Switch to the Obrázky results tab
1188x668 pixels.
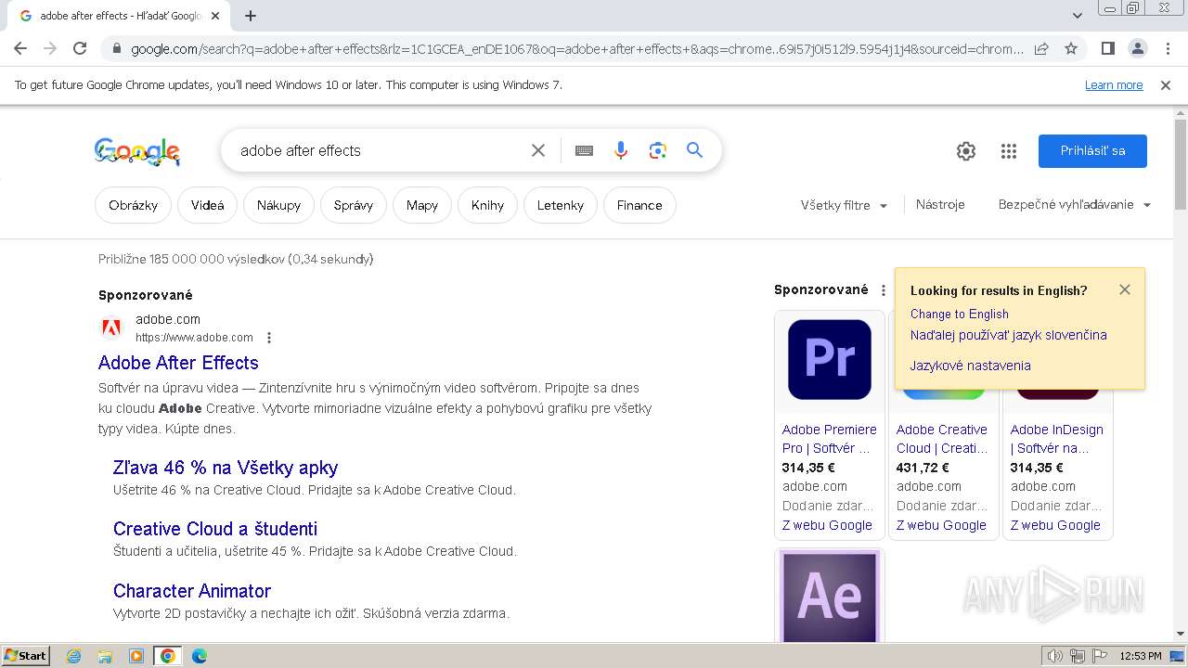[133, 205]
